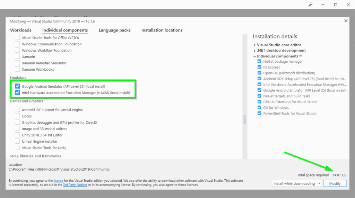355x198 pixels.
Task: Check Xamarin Workbooks checkbox
Action: [17, 69]
